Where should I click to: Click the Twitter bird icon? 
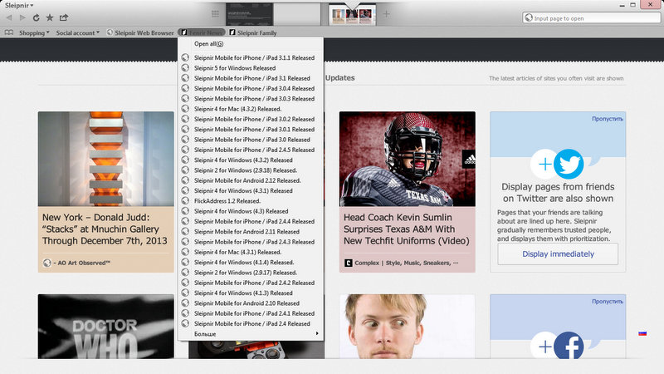tap(569, 164)
